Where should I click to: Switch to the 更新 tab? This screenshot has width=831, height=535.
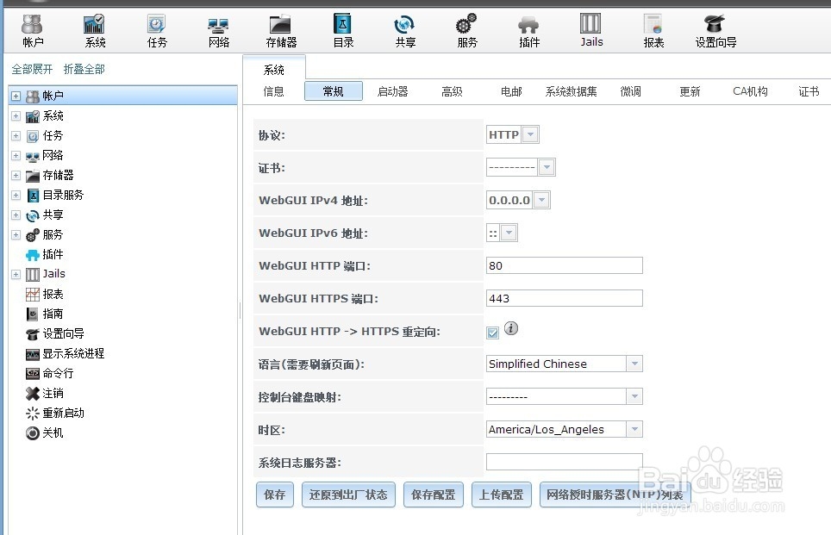(x=690, y=91)
